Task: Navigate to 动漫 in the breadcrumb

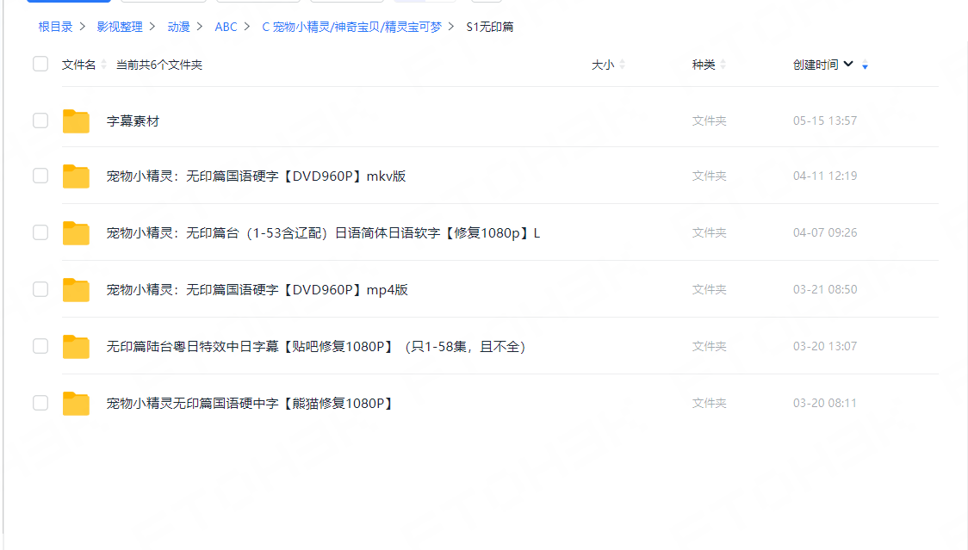Action: tap(178, 27)
